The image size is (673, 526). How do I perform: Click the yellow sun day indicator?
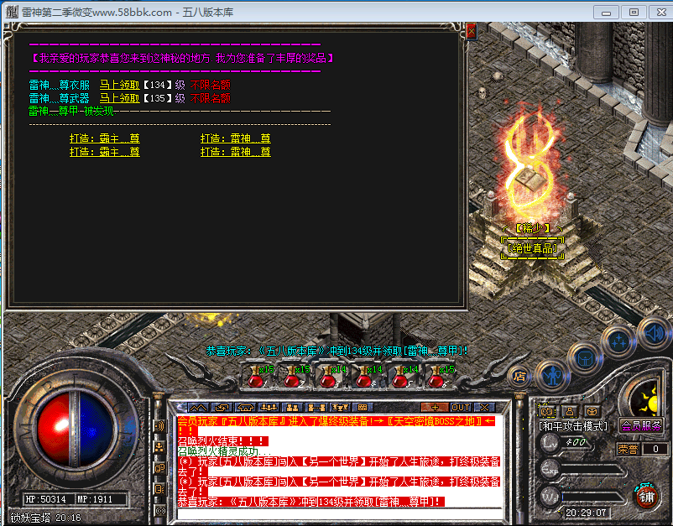[x=648, y=399]
